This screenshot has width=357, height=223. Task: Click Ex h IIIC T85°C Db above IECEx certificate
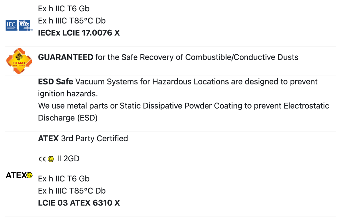[72, 21]
